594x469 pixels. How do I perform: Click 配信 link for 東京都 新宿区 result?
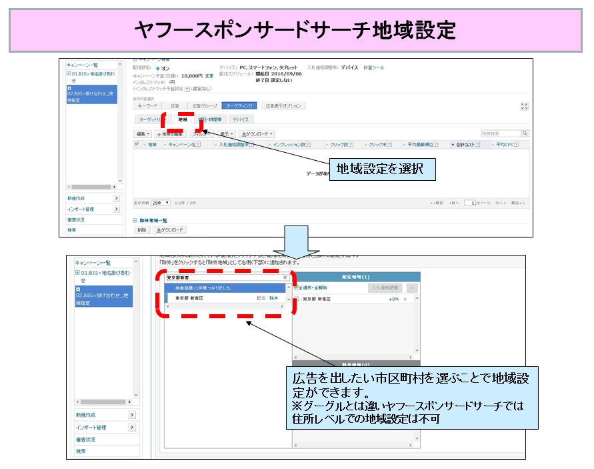click(x=261, y=298)
